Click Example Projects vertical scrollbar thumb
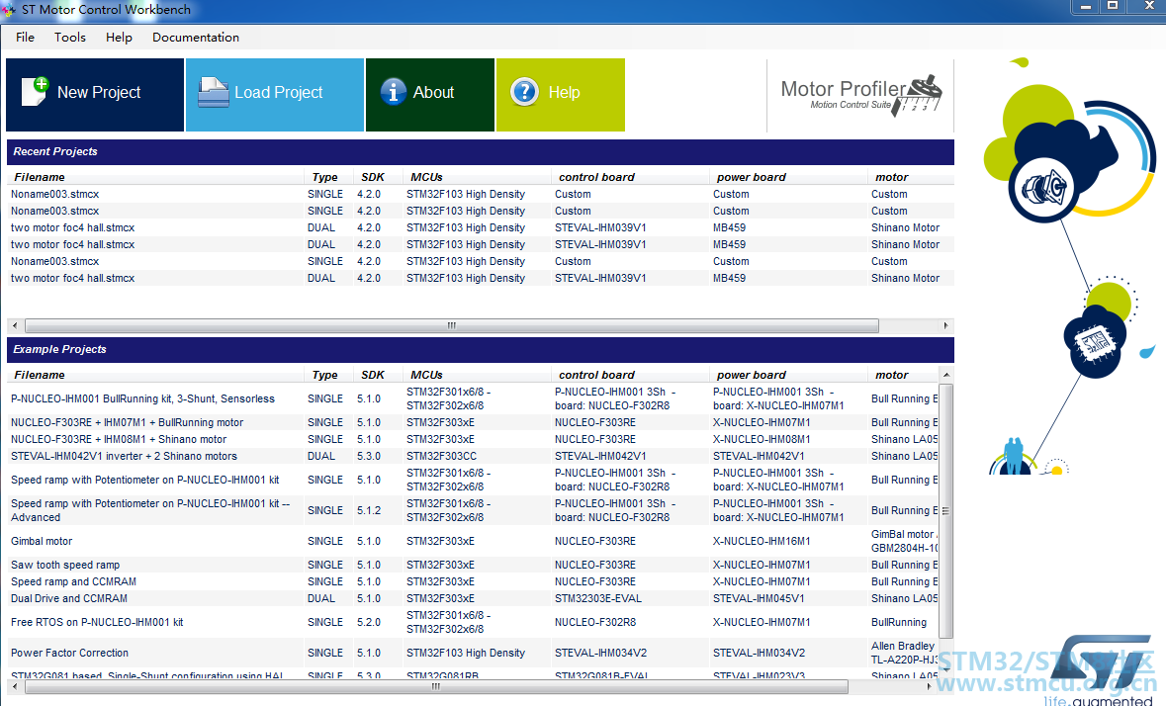This screenshot has width=1166, height=706. click(x=945, y=511)
